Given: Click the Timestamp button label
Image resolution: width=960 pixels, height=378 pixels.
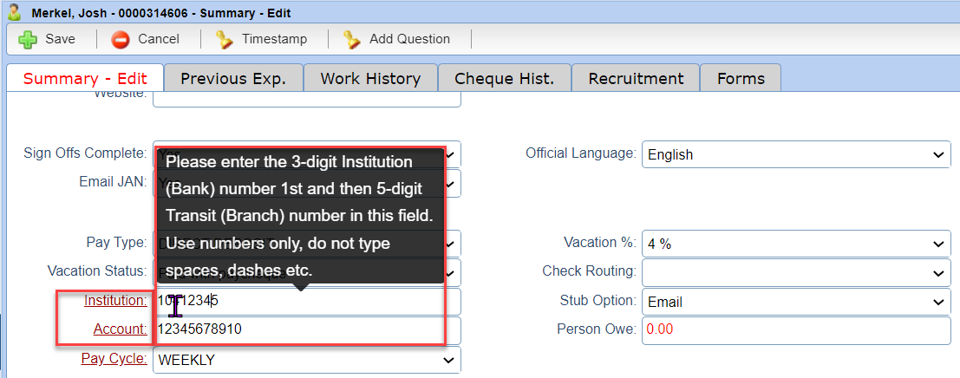Looking at the screenshot, I should click(274, 39).
